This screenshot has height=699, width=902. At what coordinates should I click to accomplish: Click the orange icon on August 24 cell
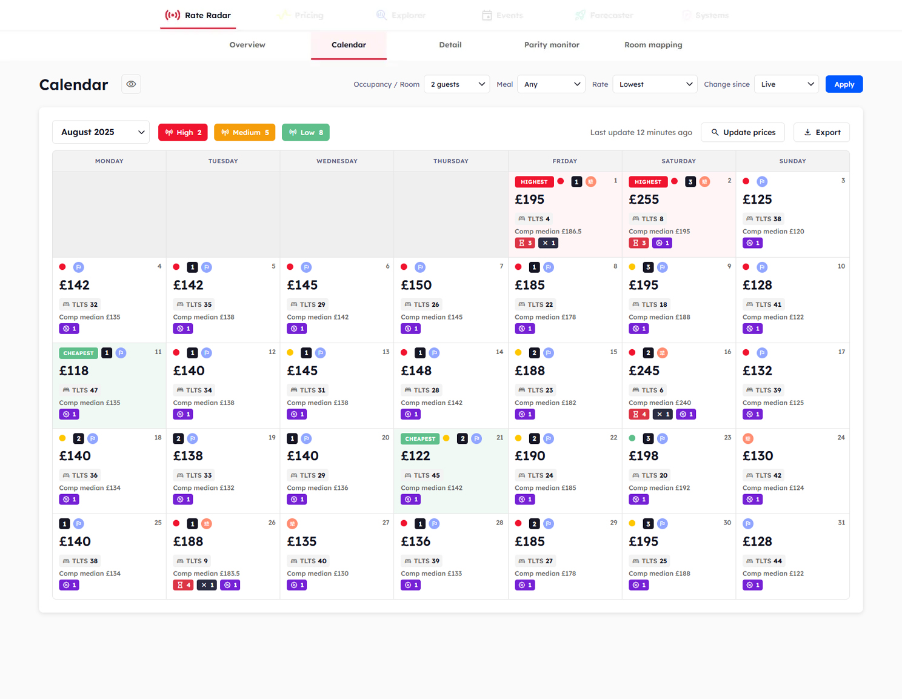(748, 438)
